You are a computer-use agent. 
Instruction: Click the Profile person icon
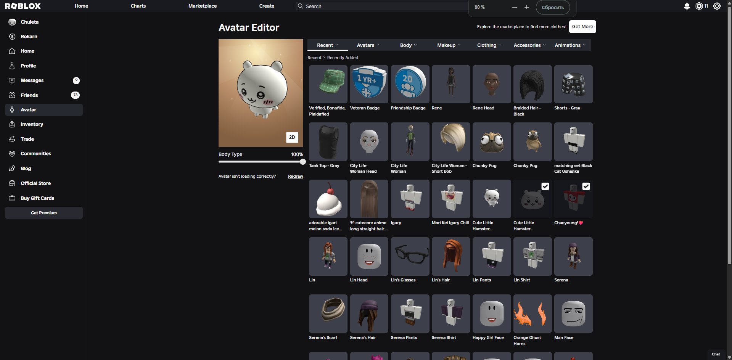[12, 66]
